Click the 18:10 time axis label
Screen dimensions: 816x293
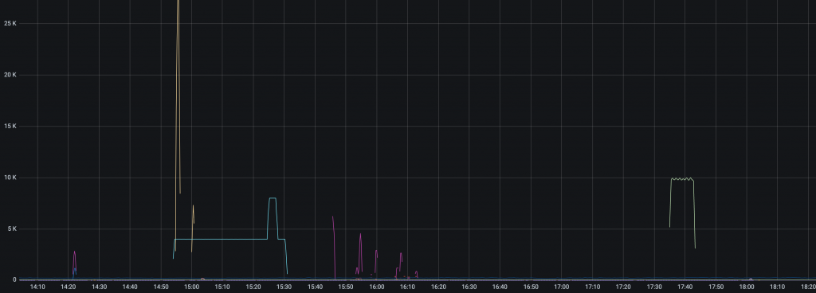tap(778, 287)
